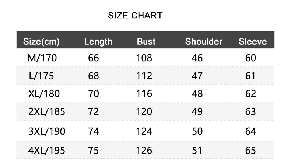Click the 4XL/195 size label
The width and height of the screenshot is (291, 165).
click(x=46, y=150)
